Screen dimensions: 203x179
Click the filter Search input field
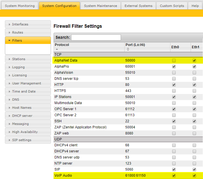[96, 37]
